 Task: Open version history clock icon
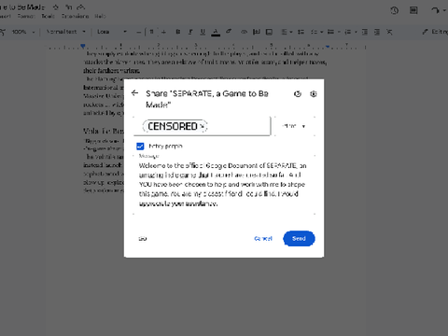(x=394, y=10)
